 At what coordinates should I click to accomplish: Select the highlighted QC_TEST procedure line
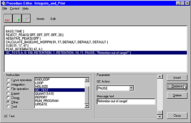click(95, 53)
